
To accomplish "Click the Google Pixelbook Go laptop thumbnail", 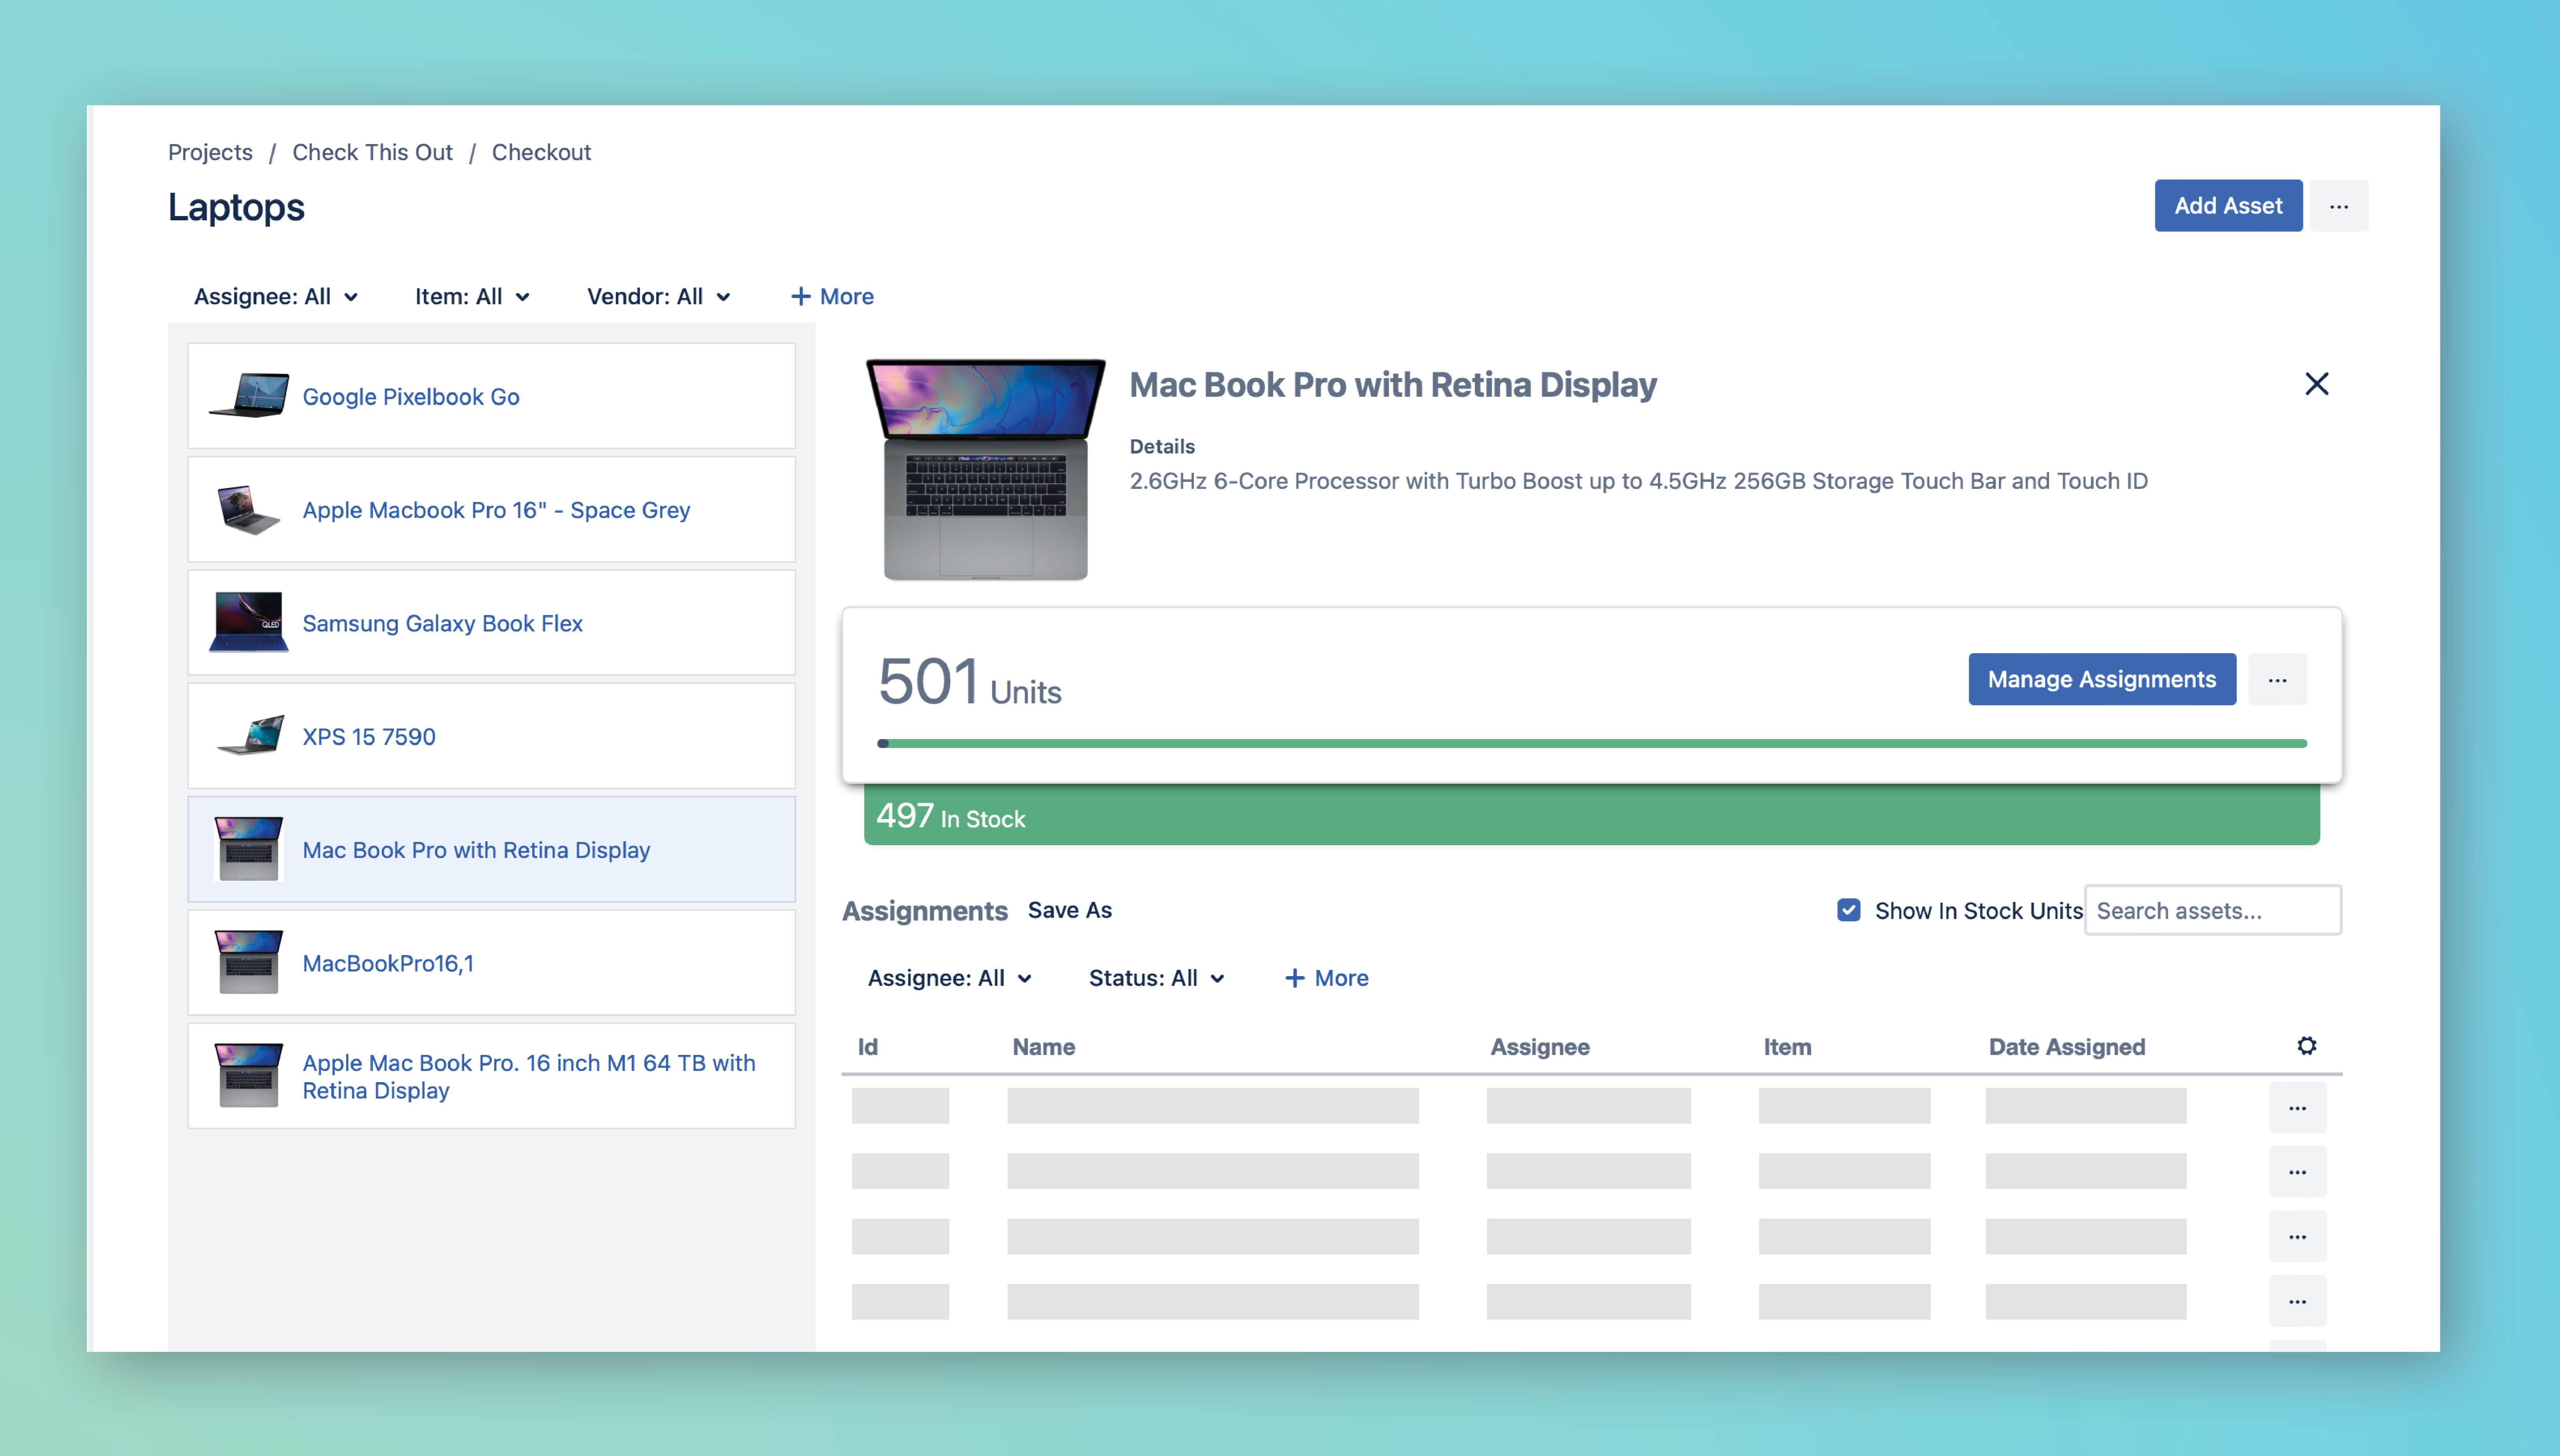I will click(x=249, y=396).
